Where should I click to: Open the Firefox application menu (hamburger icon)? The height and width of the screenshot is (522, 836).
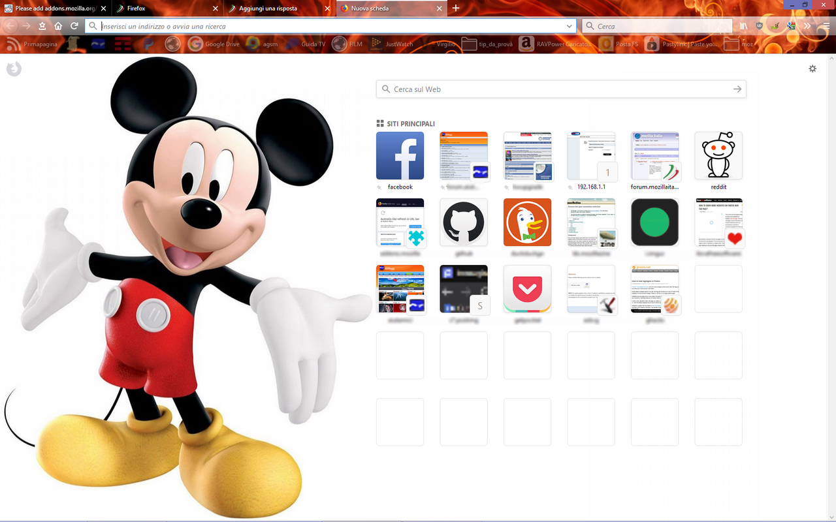825,26
